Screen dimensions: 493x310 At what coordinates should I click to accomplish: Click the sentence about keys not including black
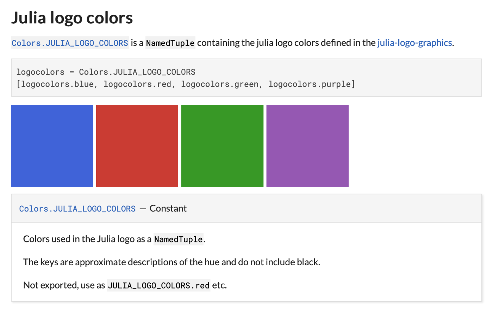[x=171, y=262]
